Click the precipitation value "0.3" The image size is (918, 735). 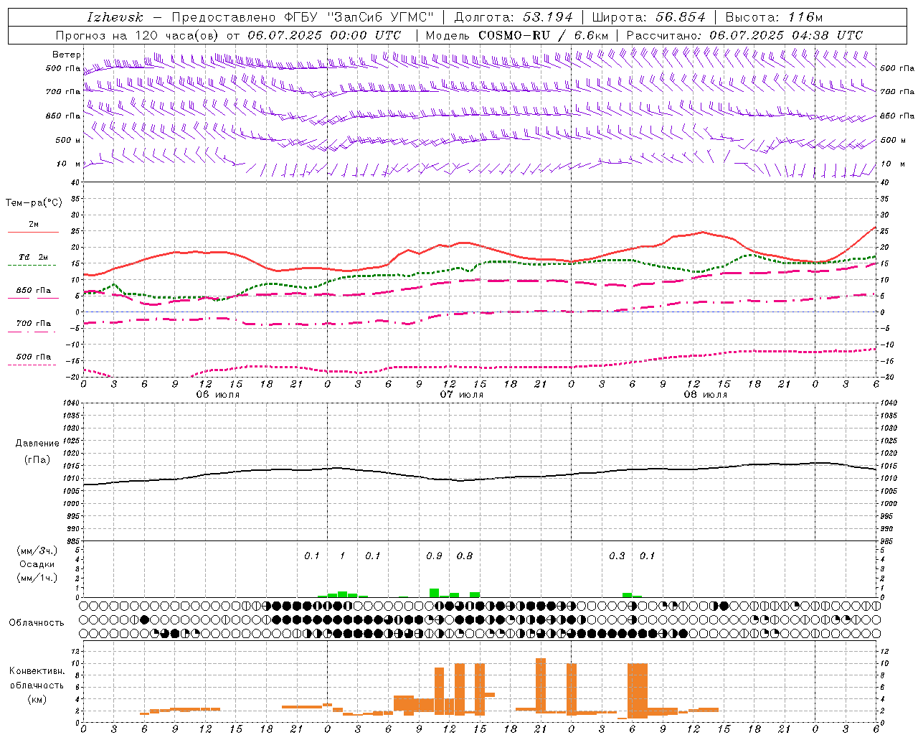click(617, 556)
